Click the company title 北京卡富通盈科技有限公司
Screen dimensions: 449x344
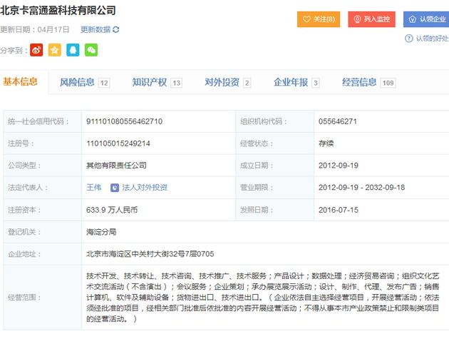[58, 11]
